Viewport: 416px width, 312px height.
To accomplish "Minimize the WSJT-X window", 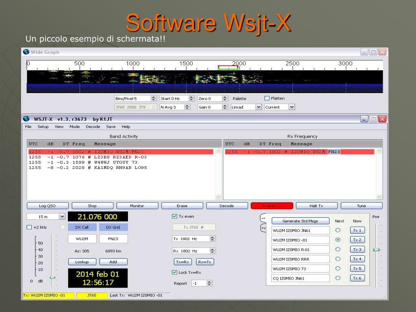I will coord(364,119).
